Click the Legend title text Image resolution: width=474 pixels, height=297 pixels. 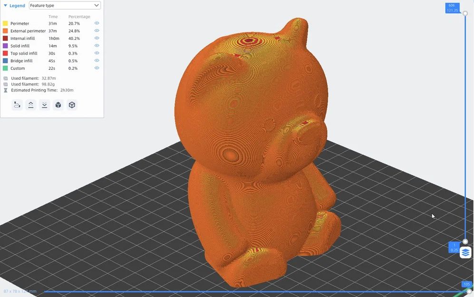[17, 5]
